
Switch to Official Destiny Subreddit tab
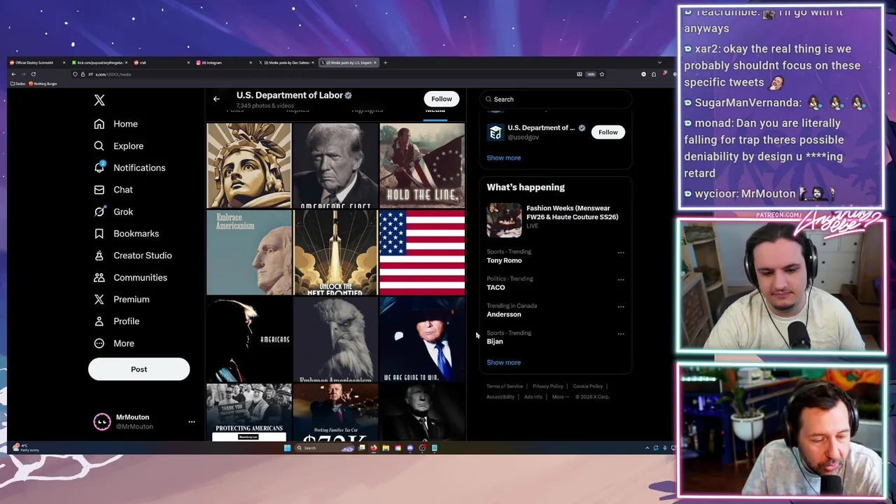36,62
